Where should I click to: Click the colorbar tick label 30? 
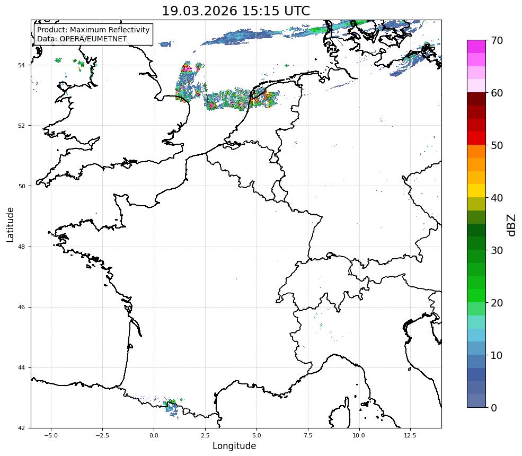(x=497, y=250)
